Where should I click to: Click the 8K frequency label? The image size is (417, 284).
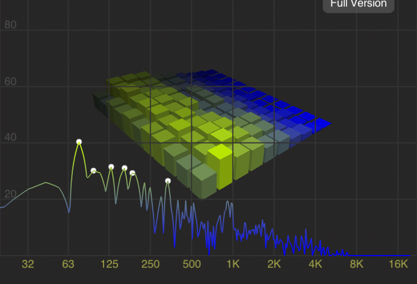(356, 265)
